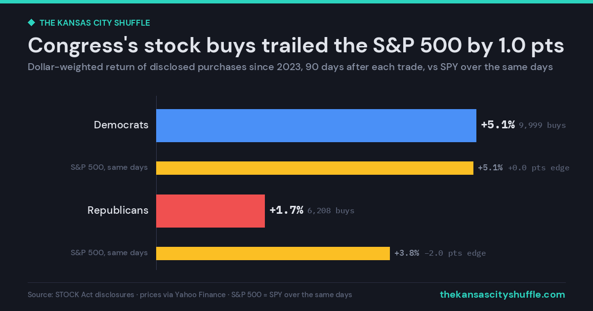Screen dimensions: 593x311
Task: Click the dollar-weighted return subtitle text
Action: click(x=290, y=67)
